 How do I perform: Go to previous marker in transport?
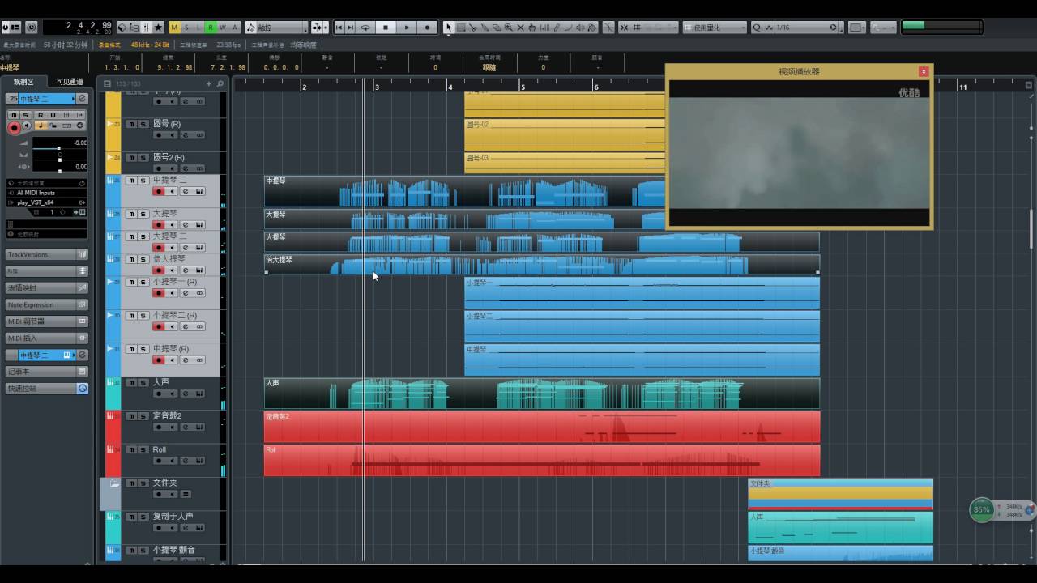pos(339,28)
